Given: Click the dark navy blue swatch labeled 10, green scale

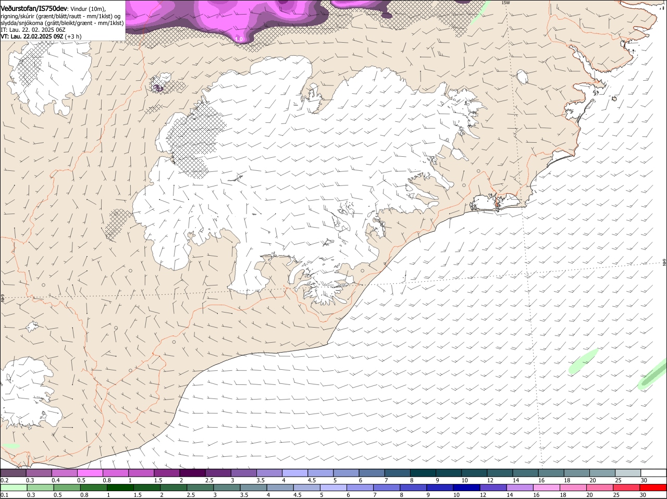Looking at the screenshot, I should [467, 488].
